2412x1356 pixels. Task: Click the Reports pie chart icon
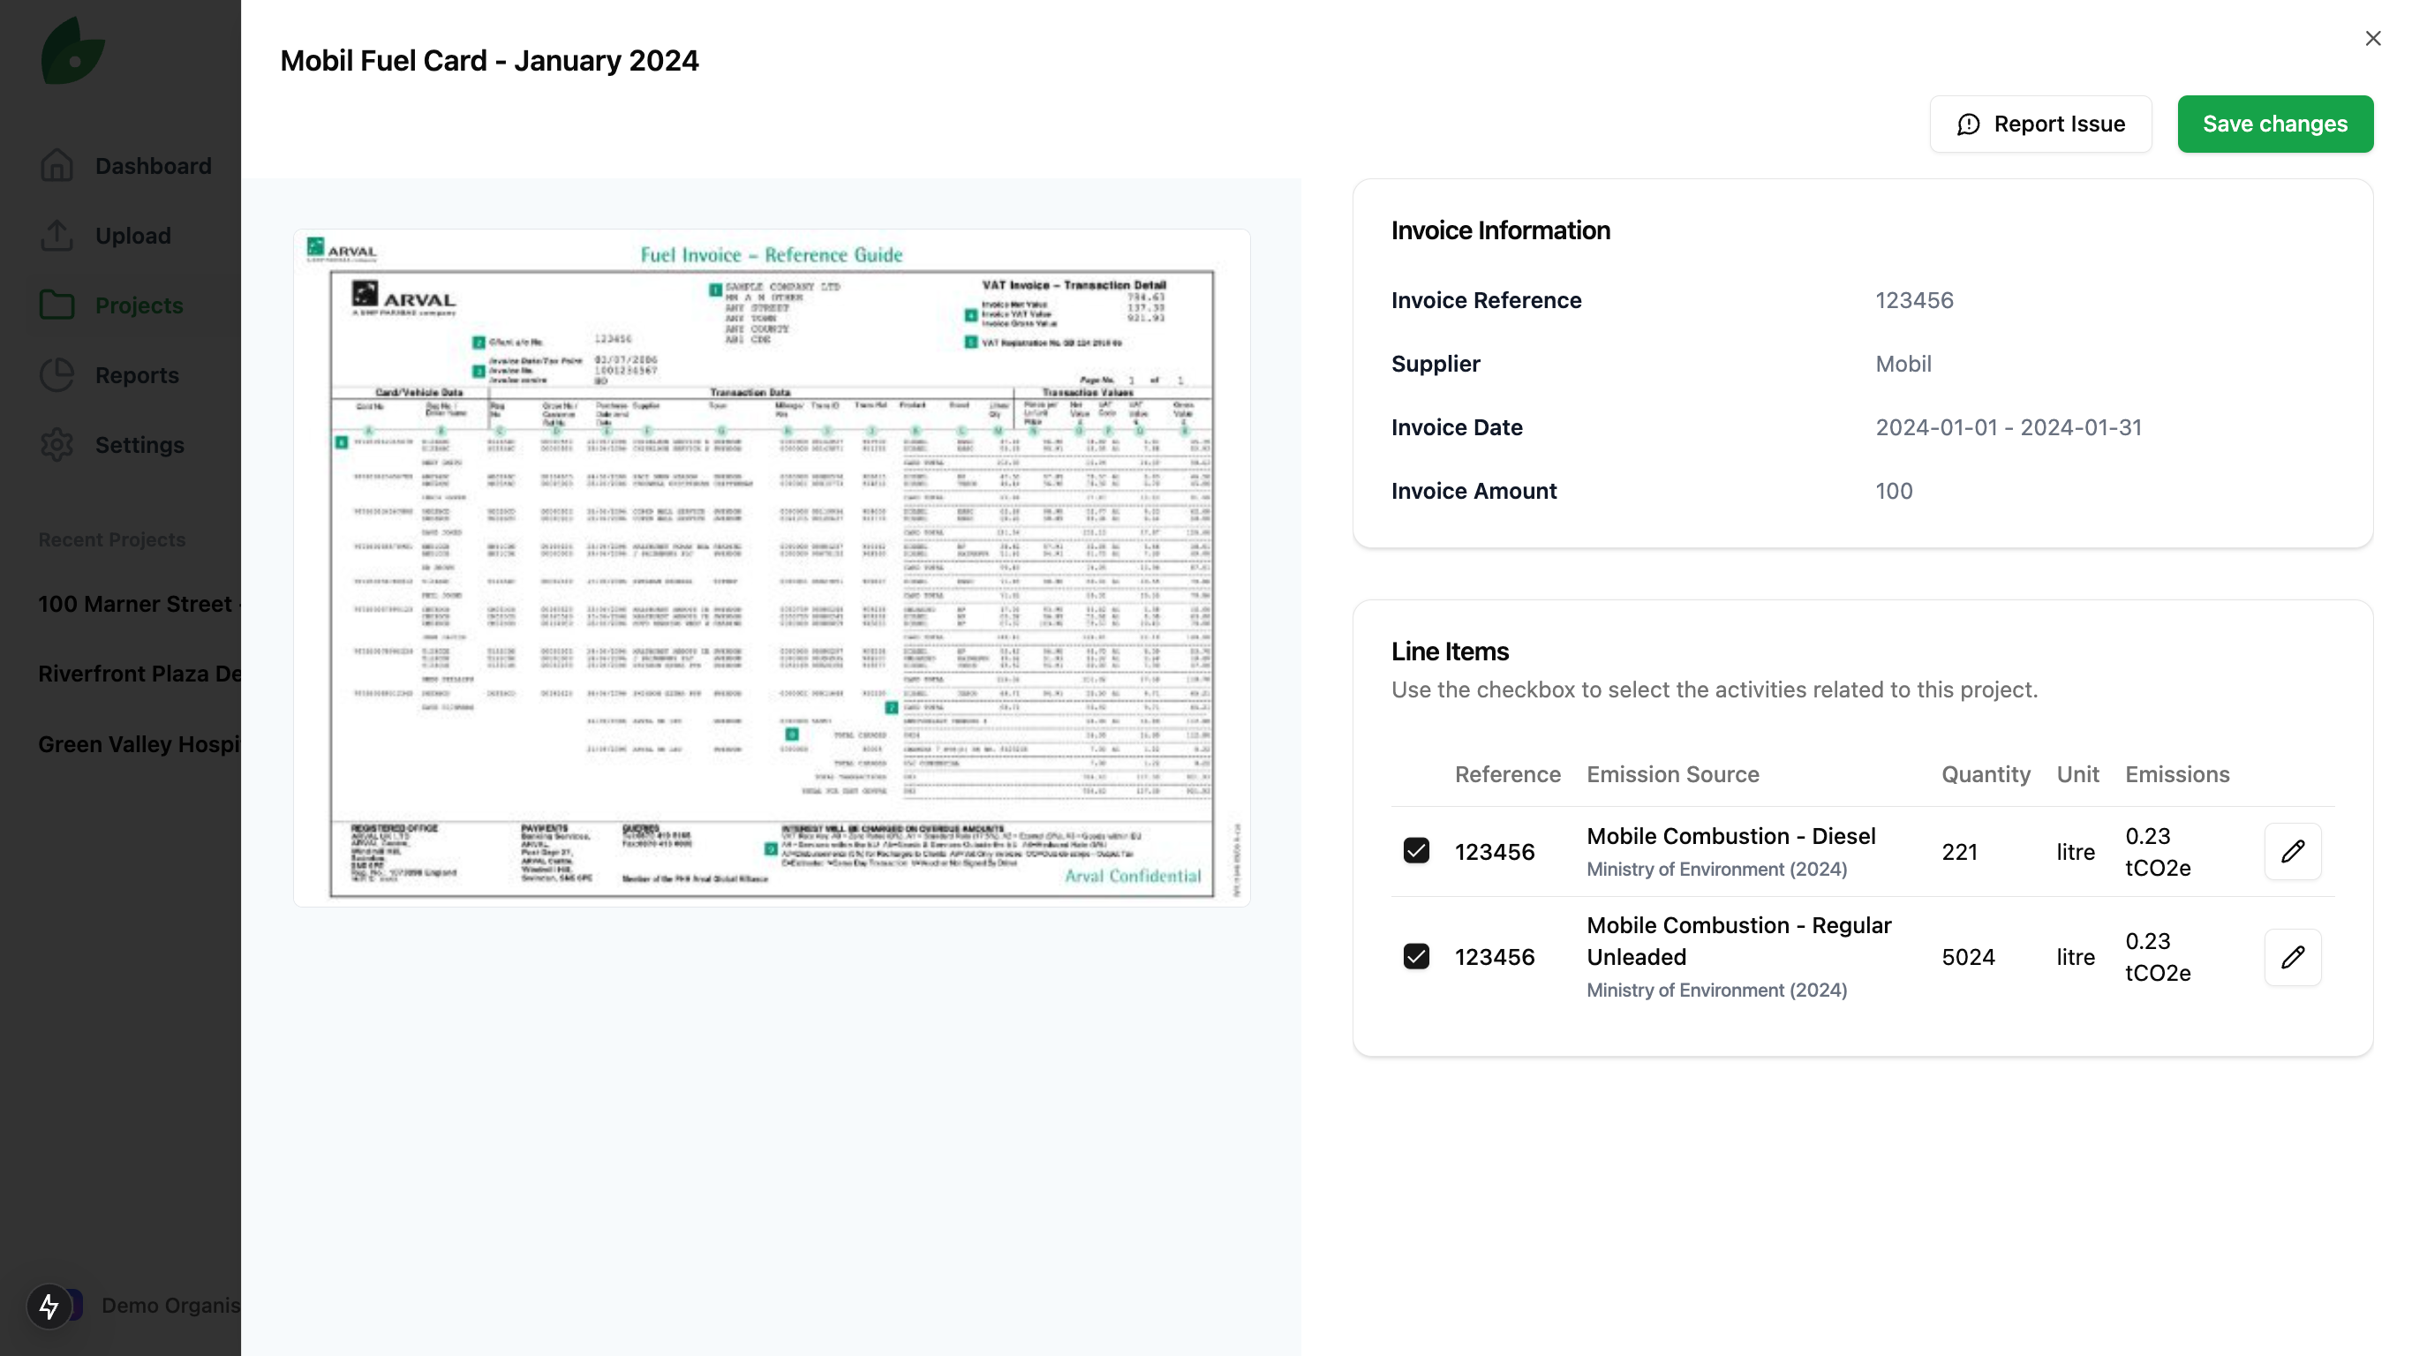[x=57, y=375]
